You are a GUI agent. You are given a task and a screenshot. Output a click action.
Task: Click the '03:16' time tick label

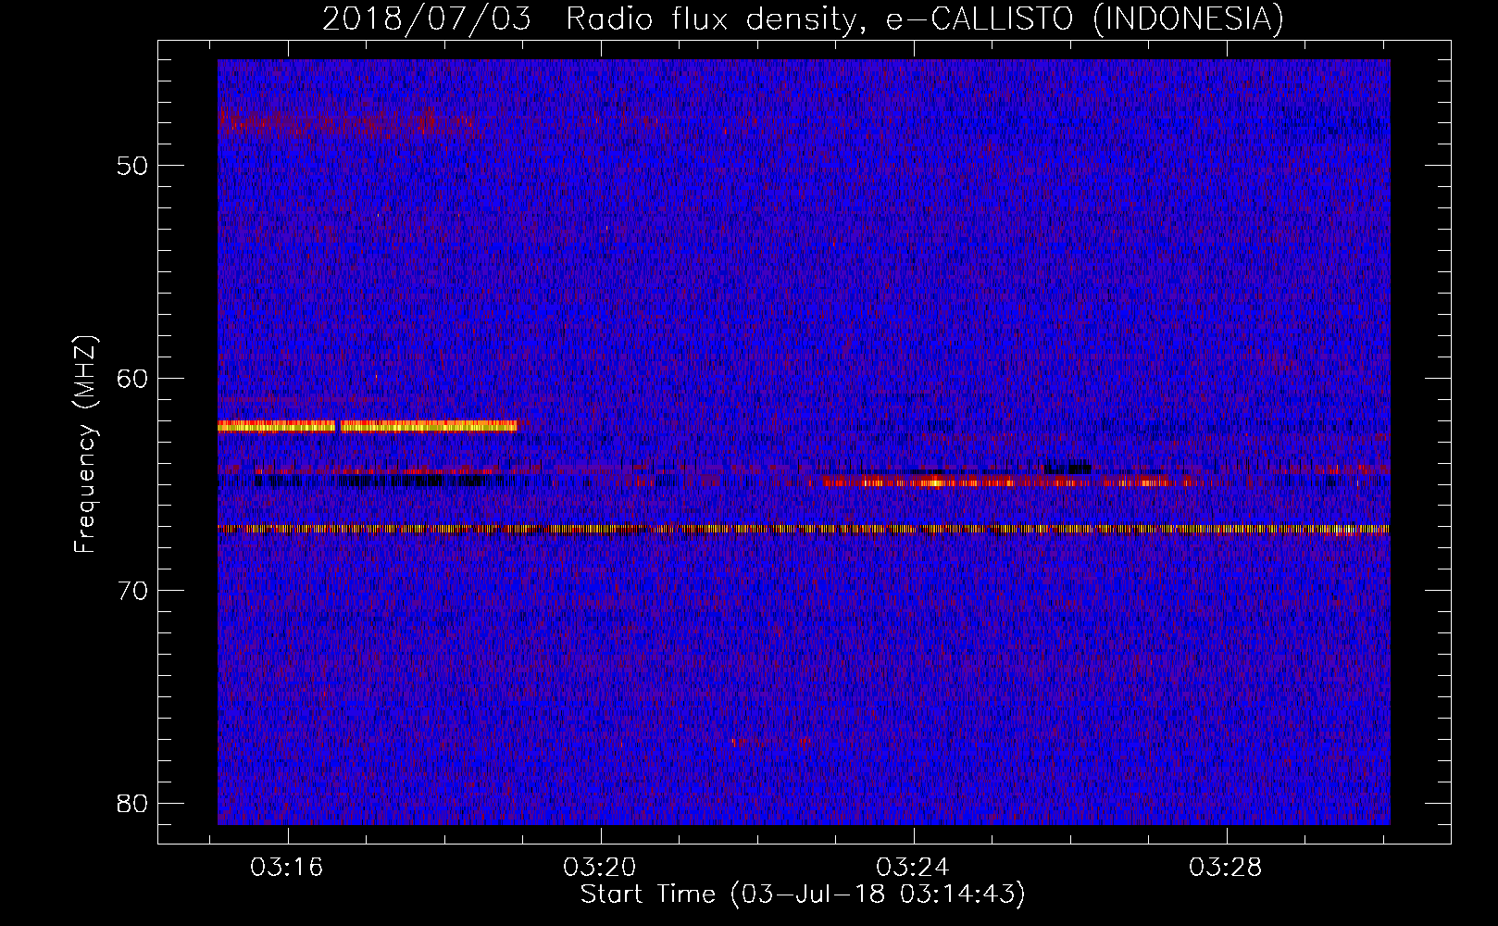point(287,868)
